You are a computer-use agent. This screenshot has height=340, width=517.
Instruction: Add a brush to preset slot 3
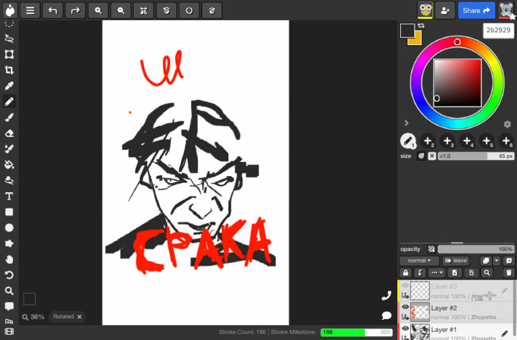[x=448, y=141]
